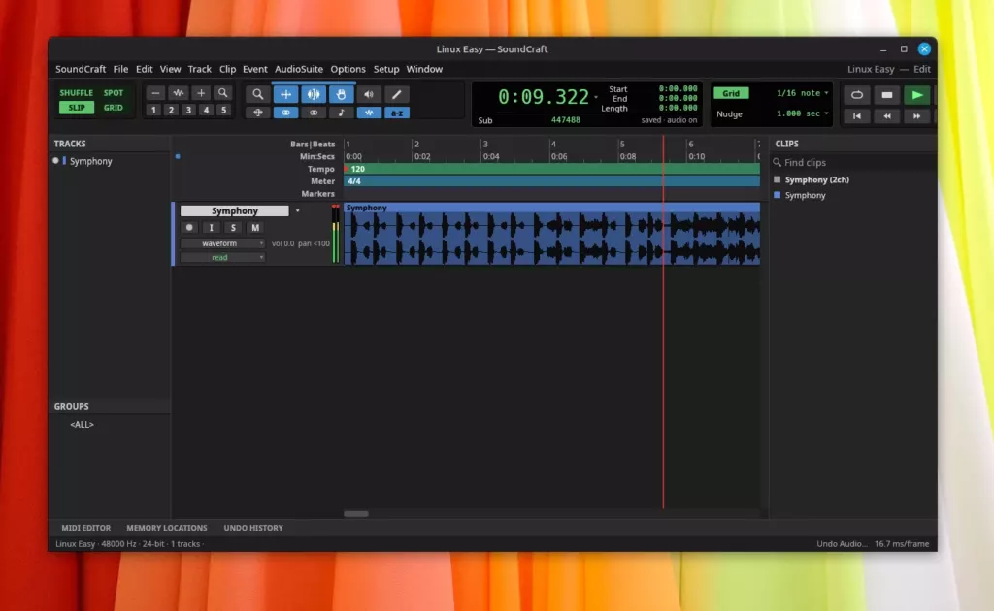The height and width of the screenshot is (611, 994).
Task: Enable SHUFFLE edit mode
Action: click(76, 93)
